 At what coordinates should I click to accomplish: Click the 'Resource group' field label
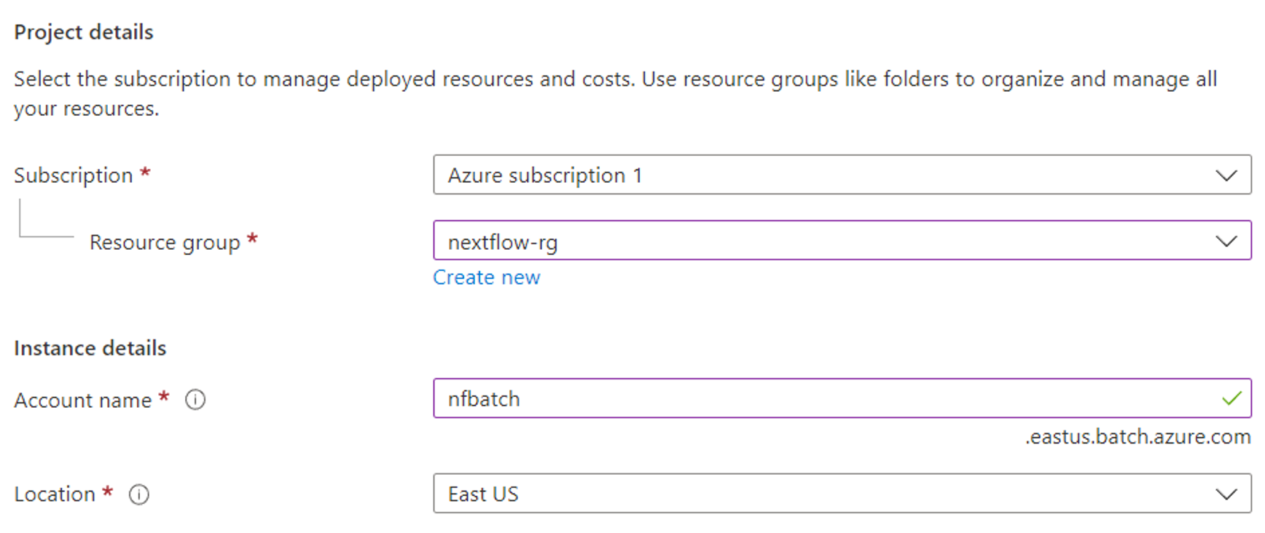(165, 242)
